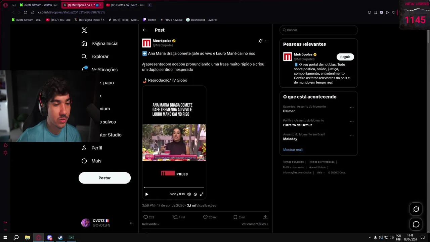Open File Explorer from taskbar
Screen dimensions: 430x242
[28, 238]
